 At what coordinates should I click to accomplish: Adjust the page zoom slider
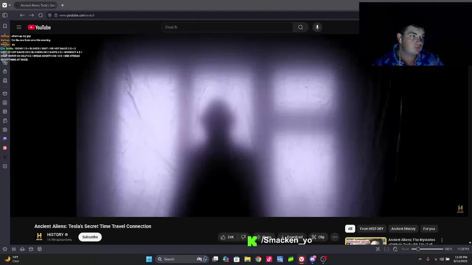(x=427, y=249)
